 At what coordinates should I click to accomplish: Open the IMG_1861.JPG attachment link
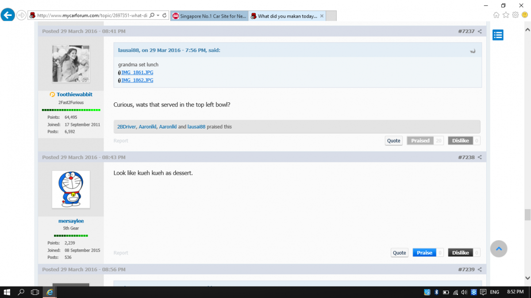(x=137, y=72)
